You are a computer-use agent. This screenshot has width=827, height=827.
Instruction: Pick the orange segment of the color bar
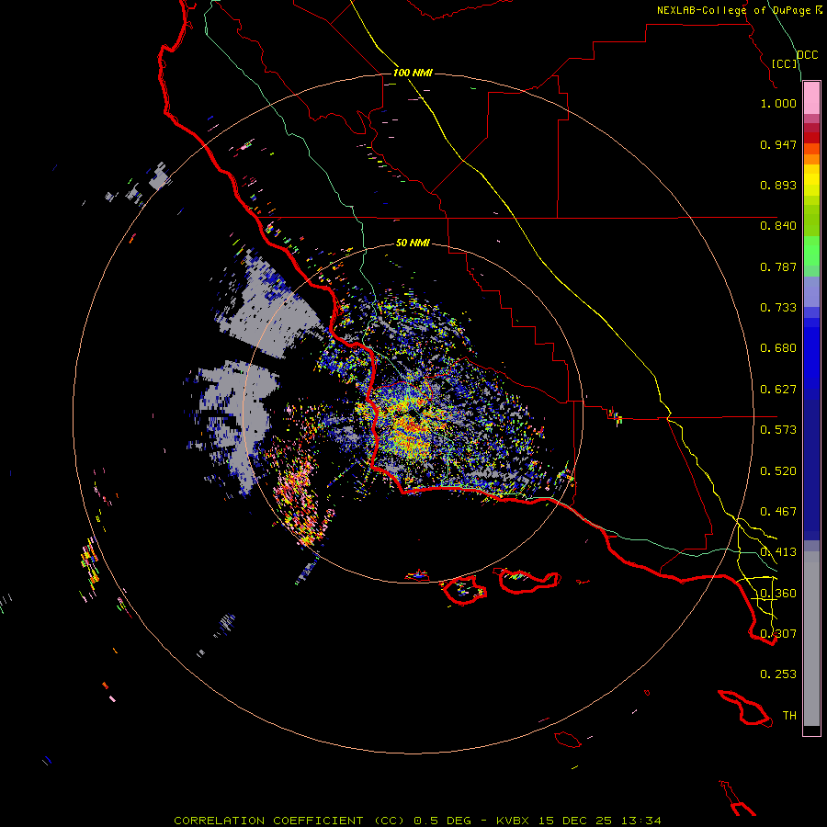pos(811,154)
